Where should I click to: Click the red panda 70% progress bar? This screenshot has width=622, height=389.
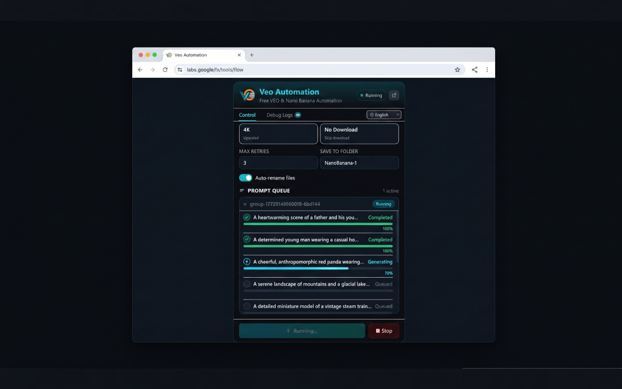pyautogui.click(x=318, y=268)
